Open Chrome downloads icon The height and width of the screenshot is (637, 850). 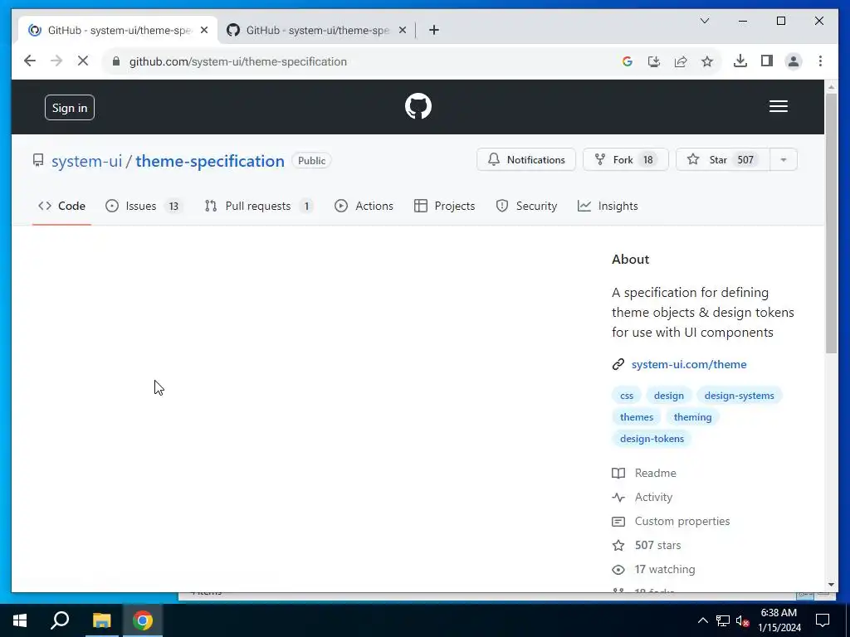pos(740,61)
